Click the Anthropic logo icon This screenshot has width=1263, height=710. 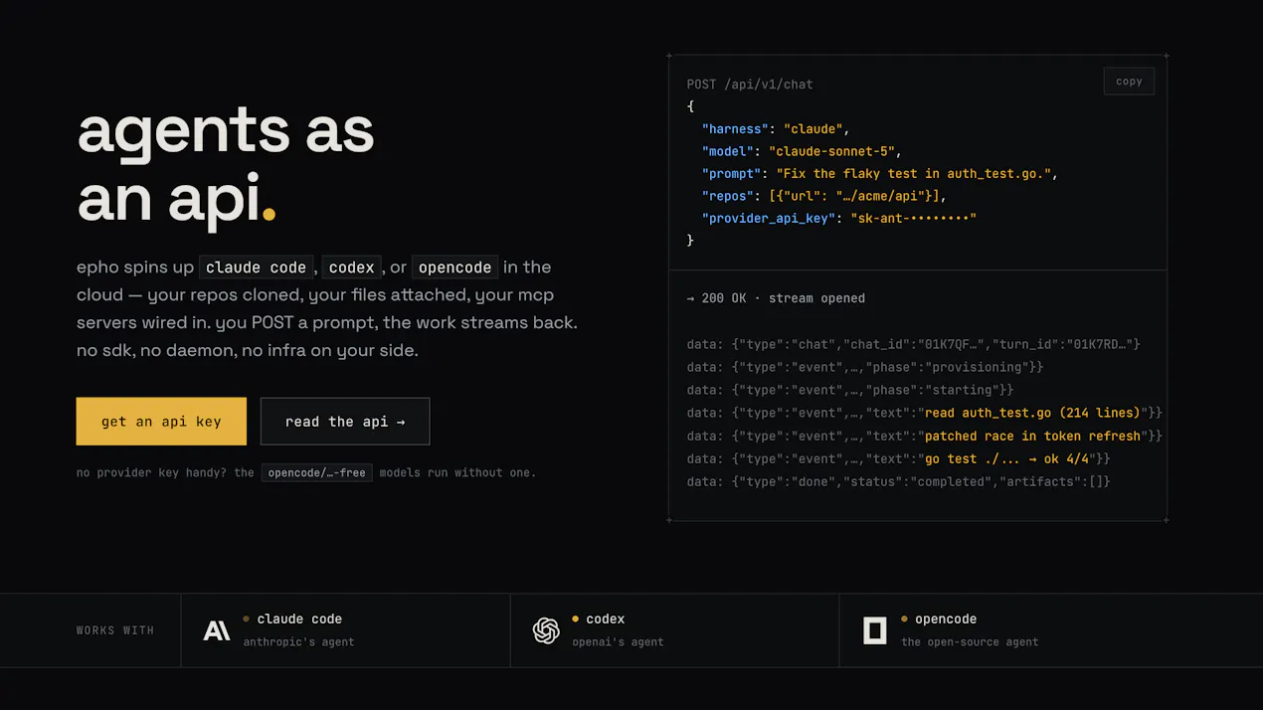coord(217,630)
